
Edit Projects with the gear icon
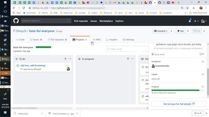pos(203,87)
